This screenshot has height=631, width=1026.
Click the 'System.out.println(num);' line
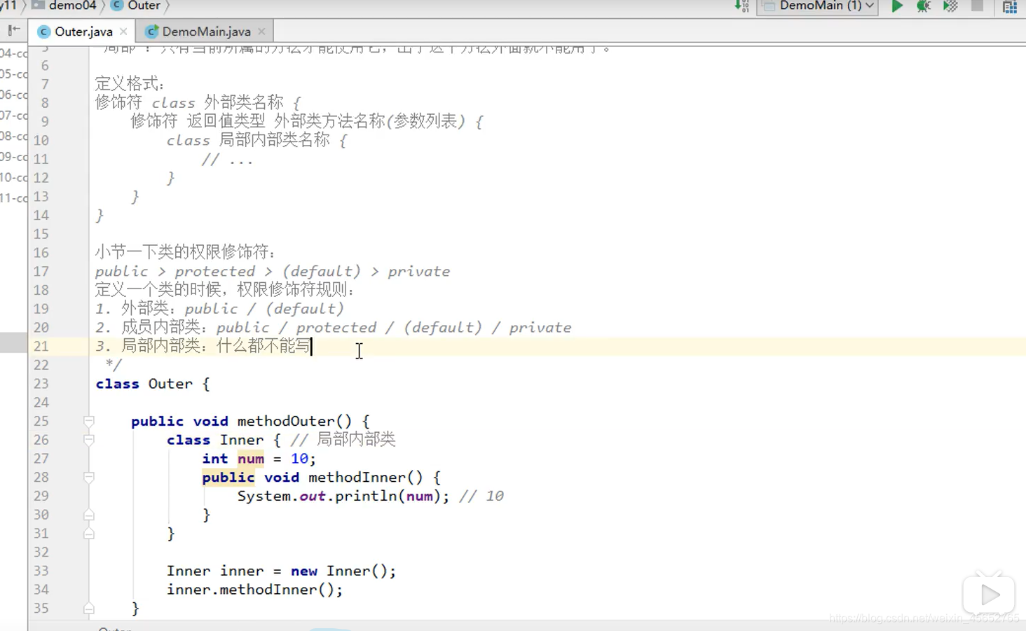(x=343, y=496)
